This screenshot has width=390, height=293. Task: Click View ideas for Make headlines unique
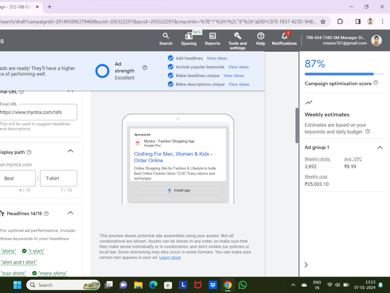[x=234, y=75]
